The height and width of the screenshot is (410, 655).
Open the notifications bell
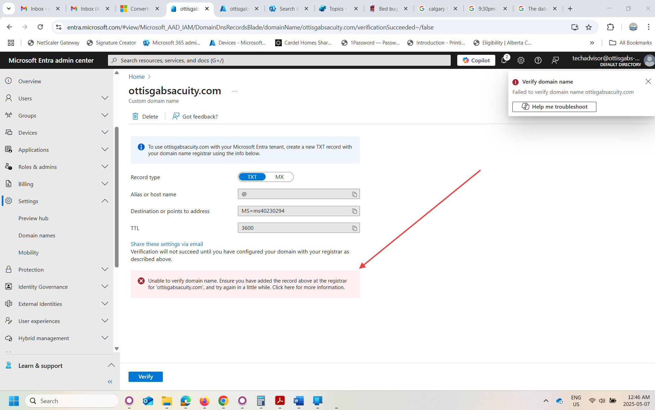tap(504, 60)
